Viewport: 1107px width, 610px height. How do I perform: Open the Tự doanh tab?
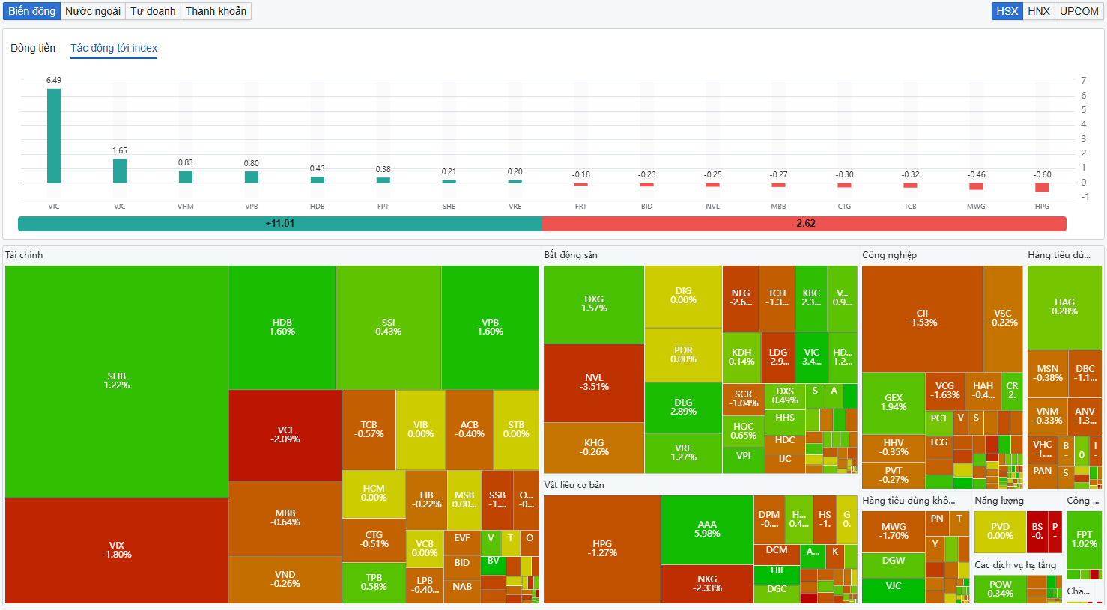point(153,11)
